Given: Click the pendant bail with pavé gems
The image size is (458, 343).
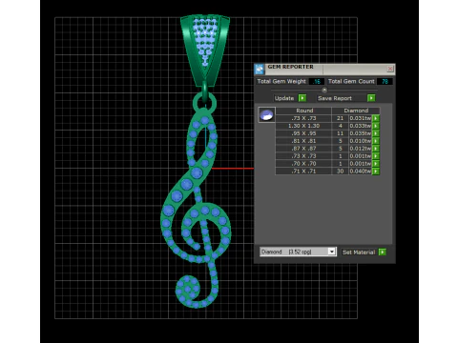Looking at the screenshot, I should click(x=205, y=50).
